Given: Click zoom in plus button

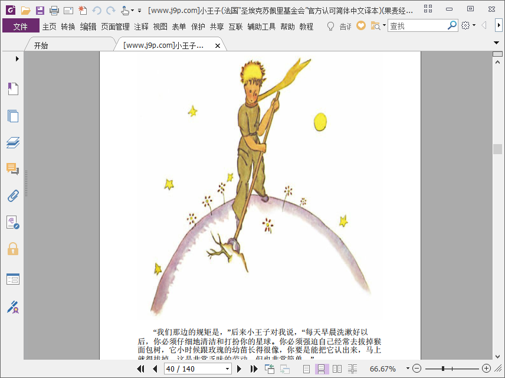Looking at the screenshot, I should point(486,369).
